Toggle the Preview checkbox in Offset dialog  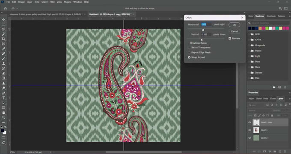tap(230, 38)
